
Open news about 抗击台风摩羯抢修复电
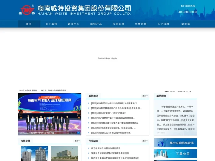pyautogui.click(x=116, y=108)
